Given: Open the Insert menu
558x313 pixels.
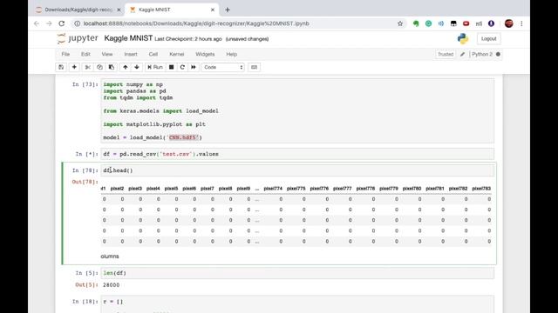Looking at the screenshot, I should 131,54.
